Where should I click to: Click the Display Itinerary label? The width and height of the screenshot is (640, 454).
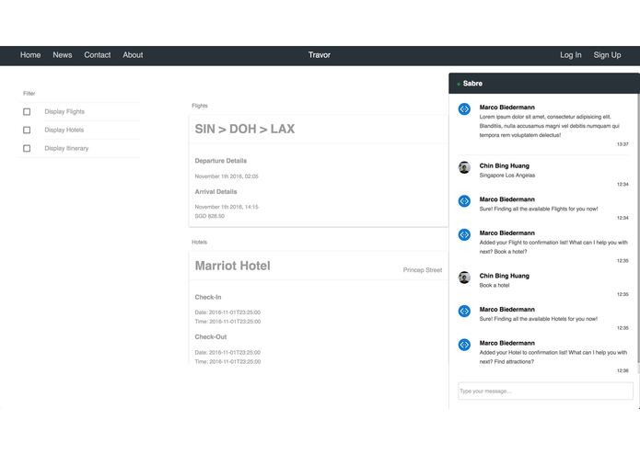pos(66,148)
